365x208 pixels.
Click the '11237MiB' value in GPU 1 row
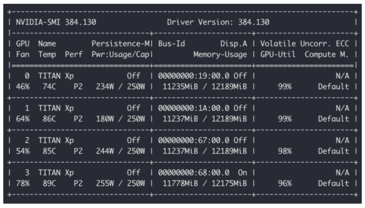pos(180,119)
